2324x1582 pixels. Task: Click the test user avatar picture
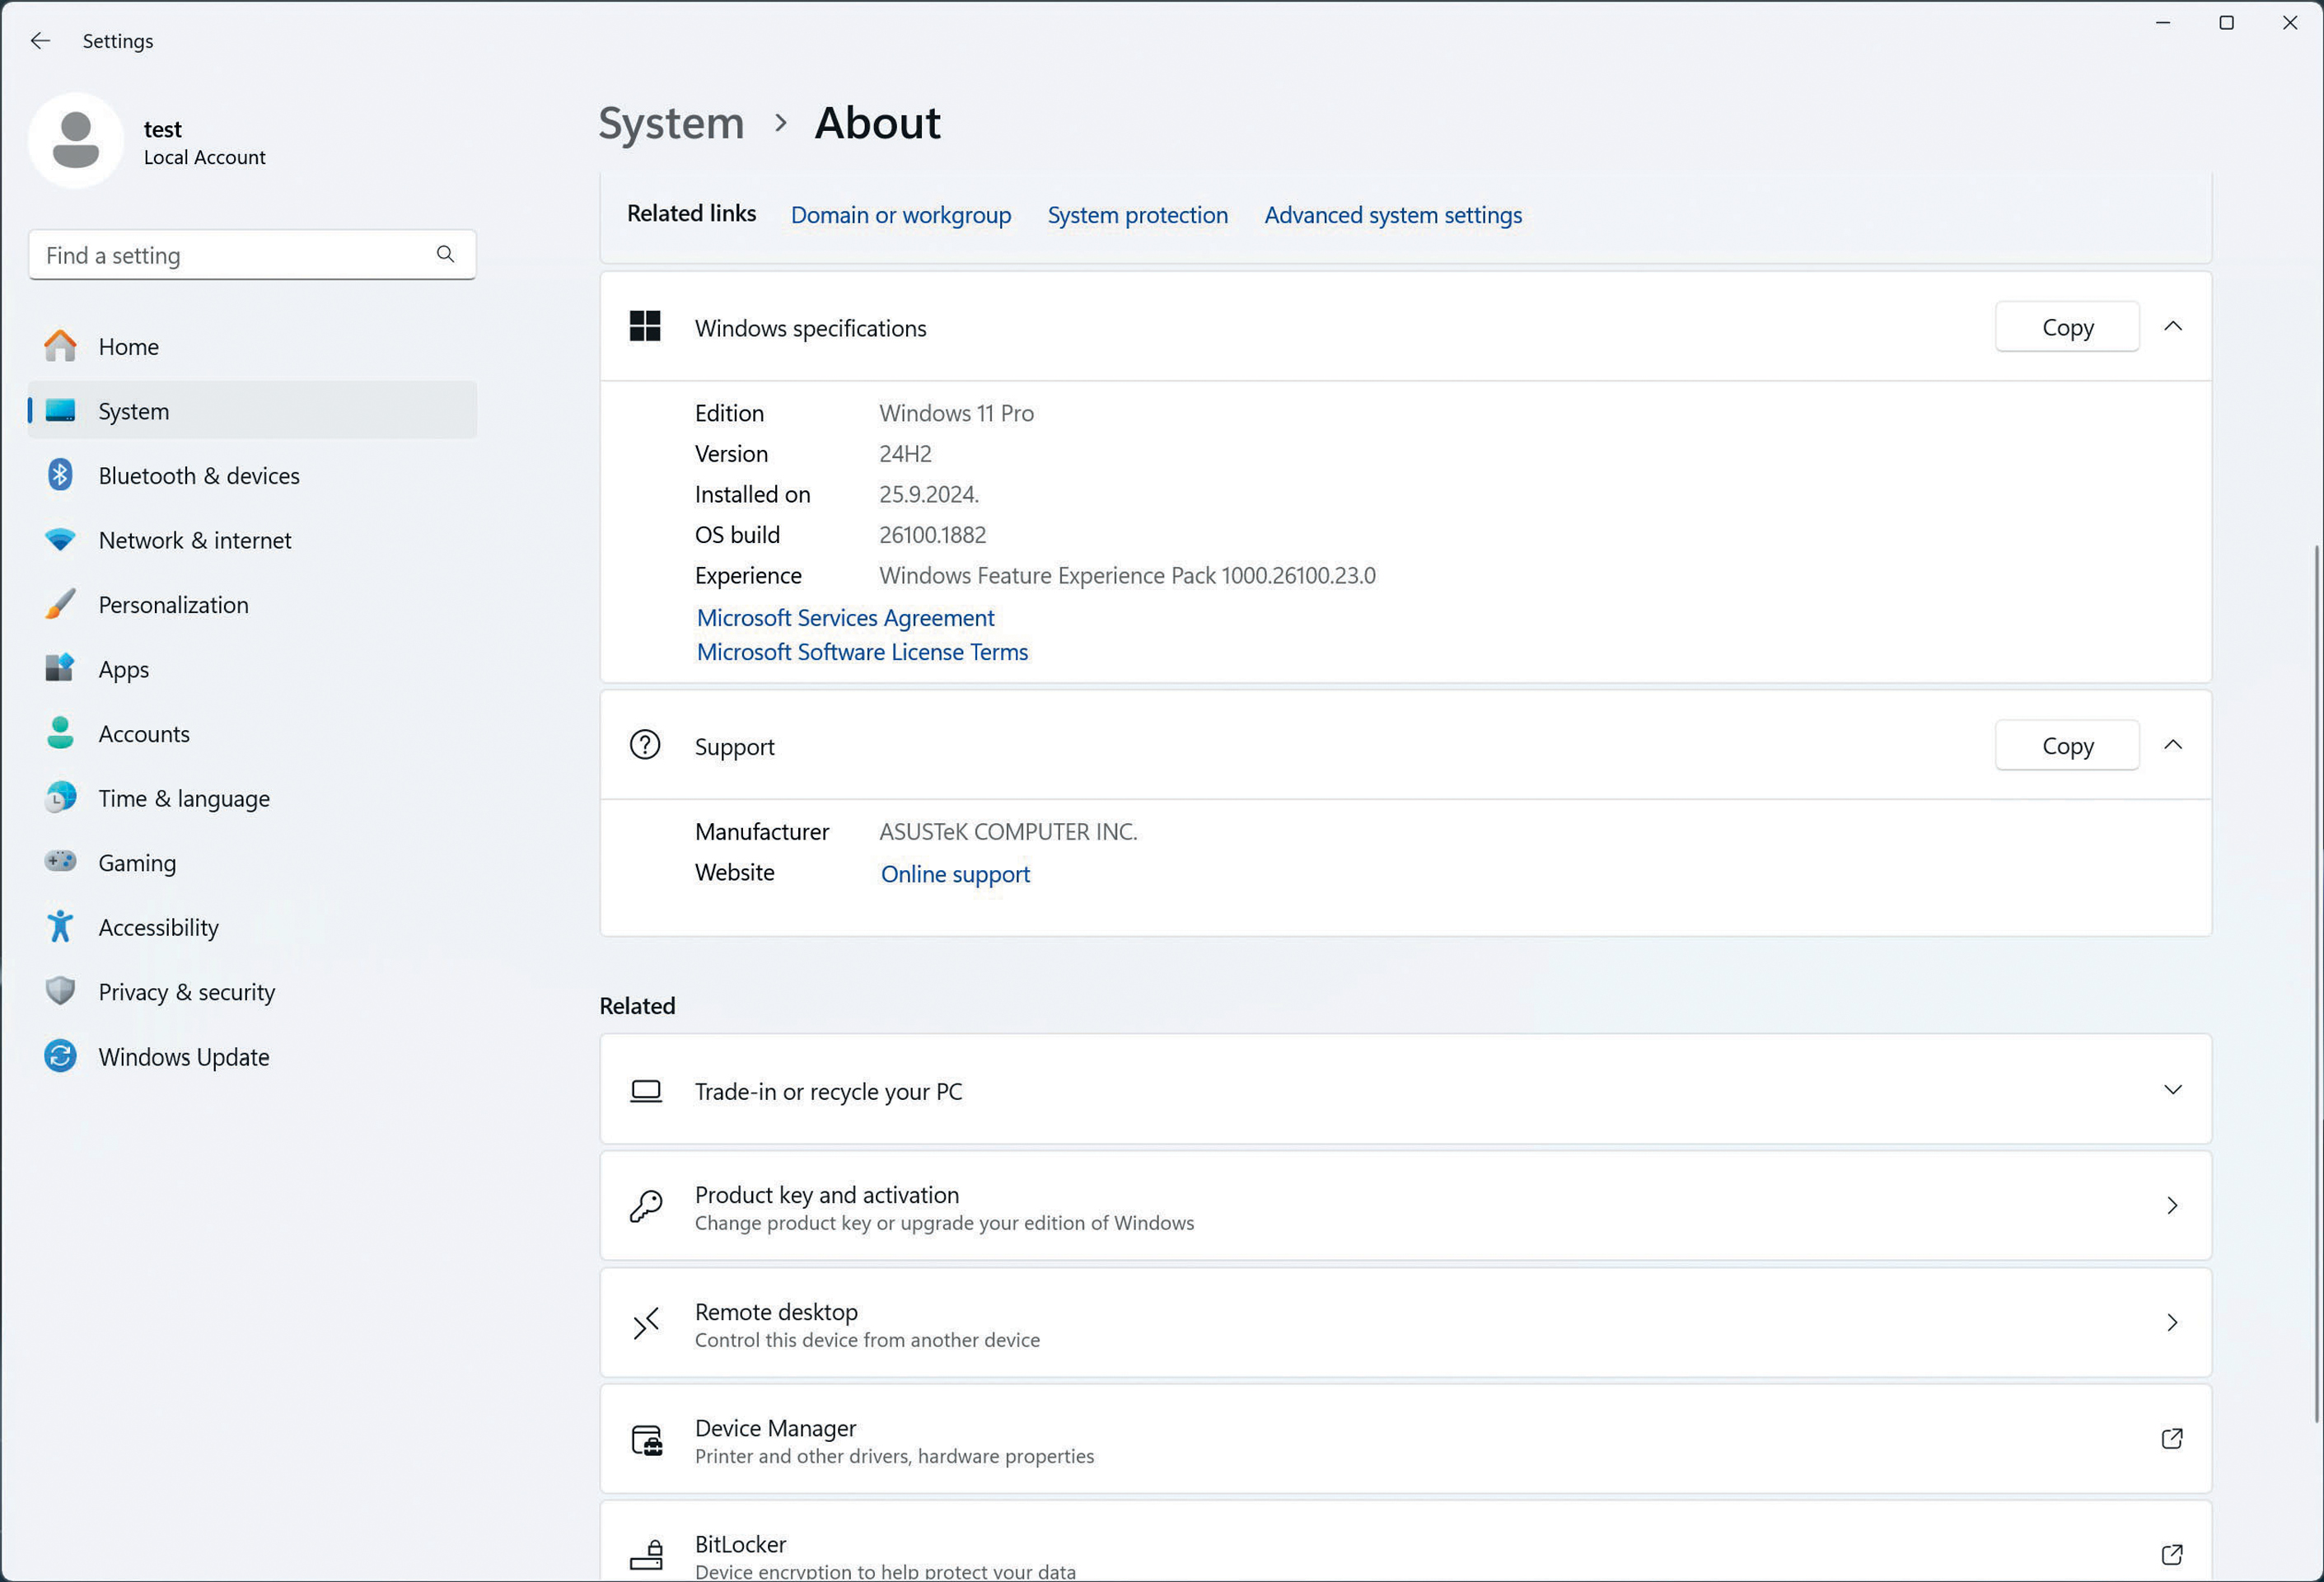(x=76, y=141)
